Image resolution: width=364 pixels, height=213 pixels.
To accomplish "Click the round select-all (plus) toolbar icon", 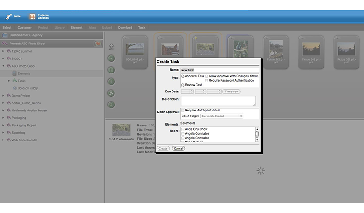I will 111,70.
